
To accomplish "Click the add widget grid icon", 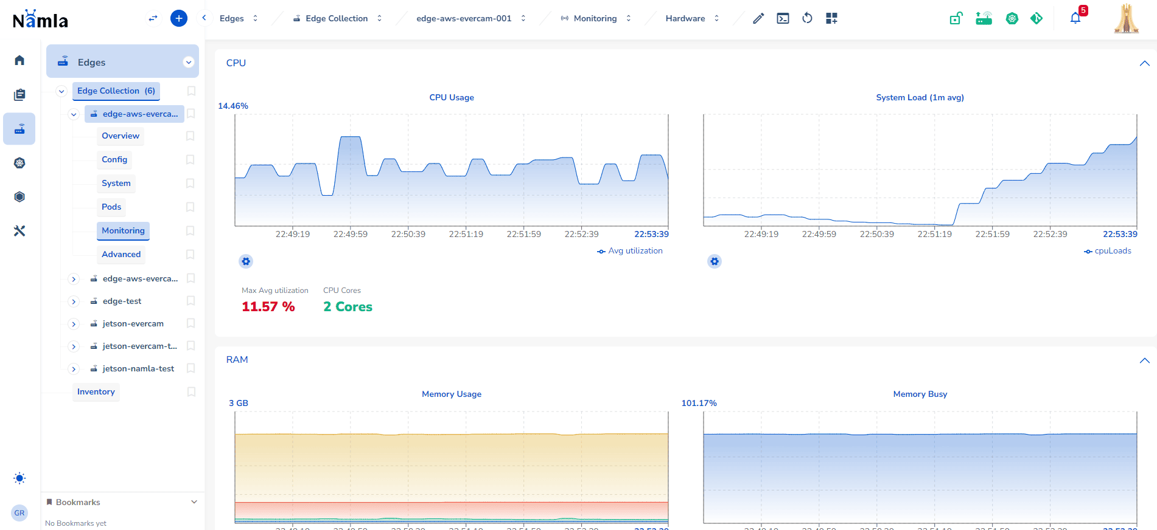I will (x=831, y=19).
